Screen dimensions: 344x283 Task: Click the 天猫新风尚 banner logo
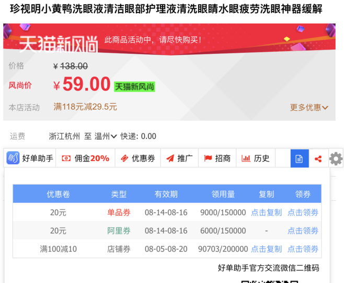[x=59, y=44]
